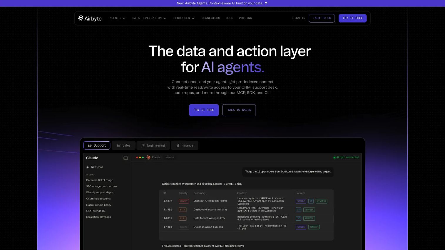Expand the Resources dropdown menu
Image resolution: width=445 pixels, height=250 pixels.
(x=184, y=18)
